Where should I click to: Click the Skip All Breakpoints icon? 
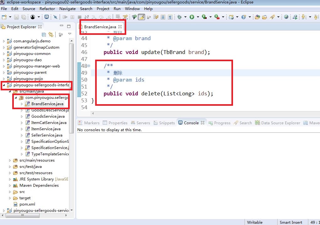click(x=55, y=17)
